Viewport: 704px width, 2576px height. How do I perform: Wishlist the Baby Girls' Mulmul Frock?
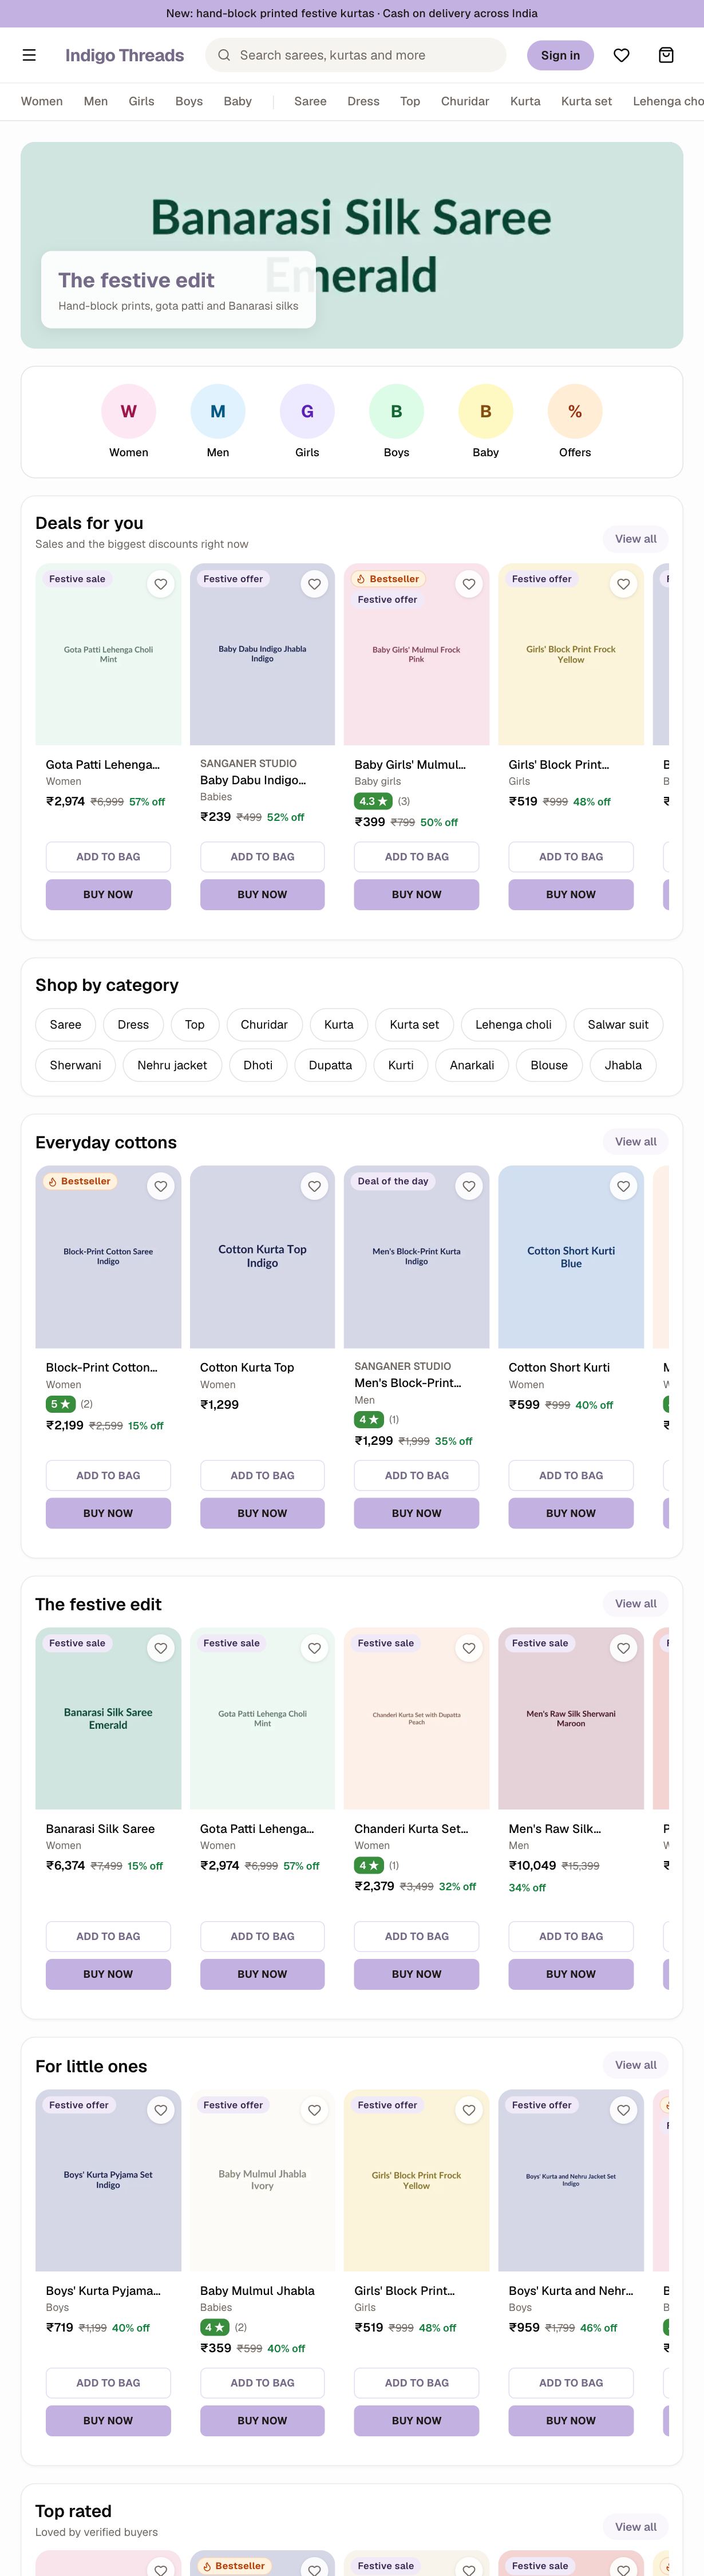coord(469,584)
